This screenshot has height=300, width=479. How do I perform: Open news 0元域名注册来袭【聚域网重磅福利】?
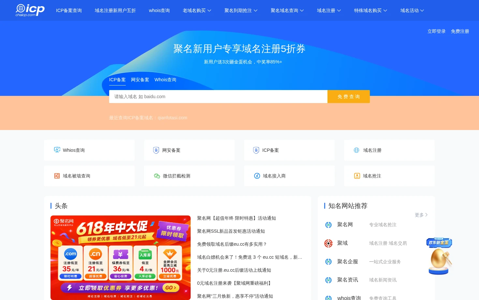click(235, 283)
